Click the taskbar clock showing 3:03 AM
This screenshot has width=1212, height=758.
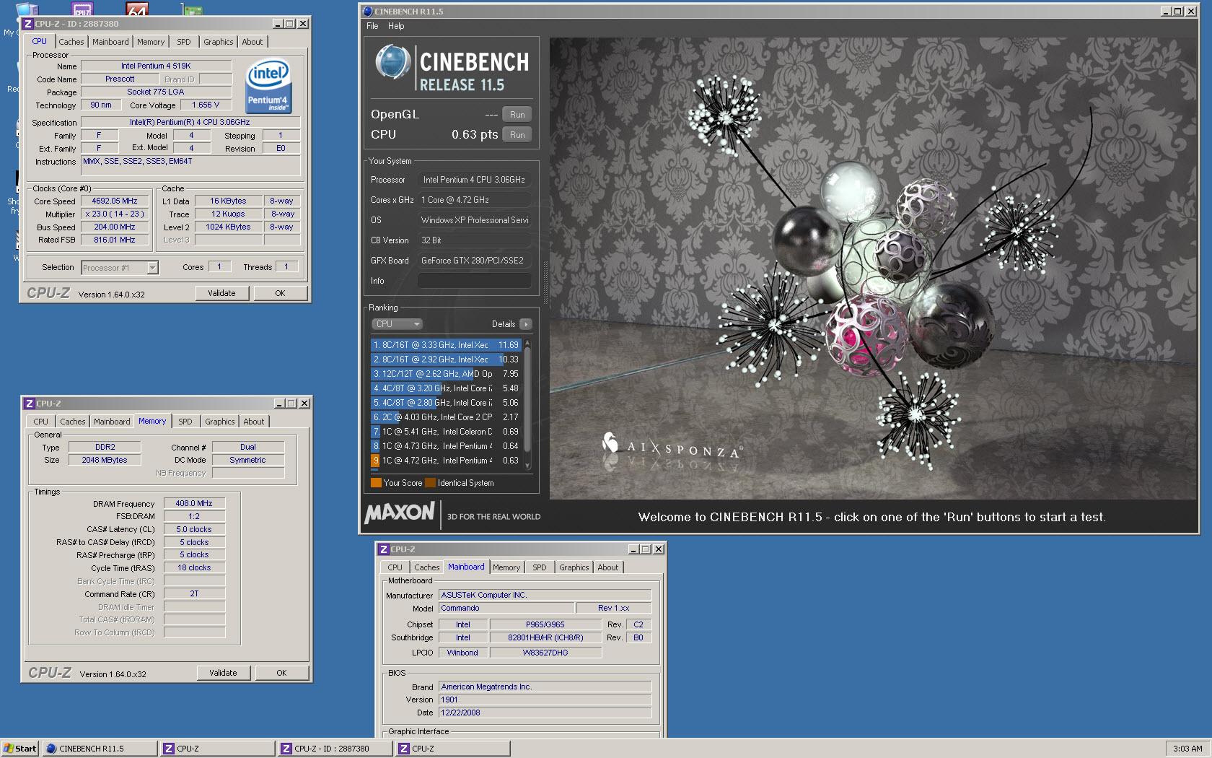click(x=1187, y=749)
